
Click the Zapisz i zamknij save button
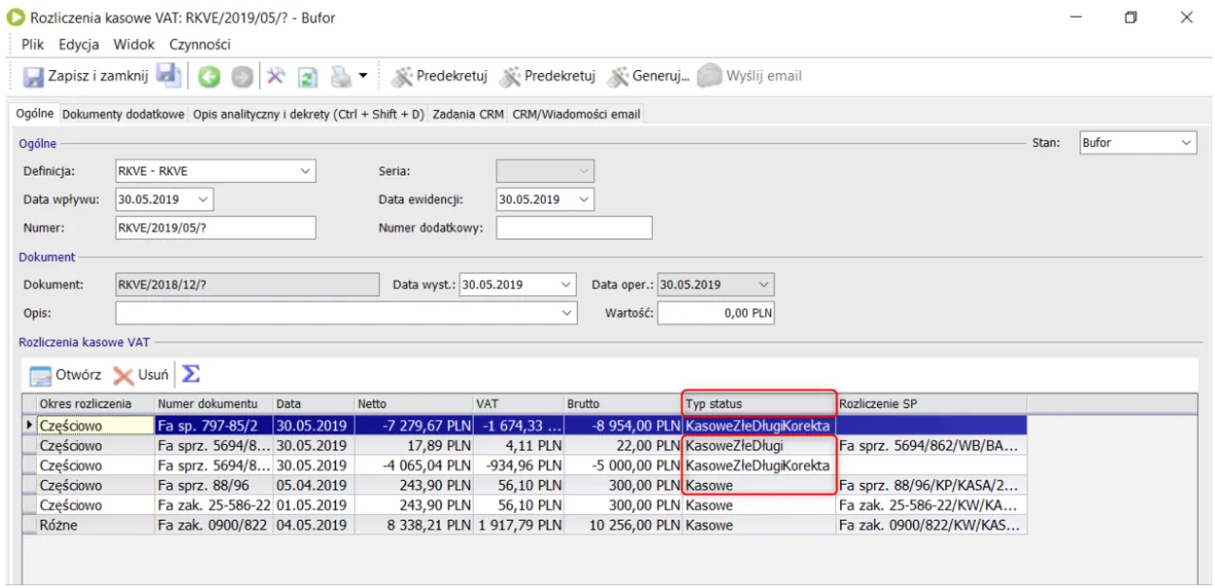[85, 76]
